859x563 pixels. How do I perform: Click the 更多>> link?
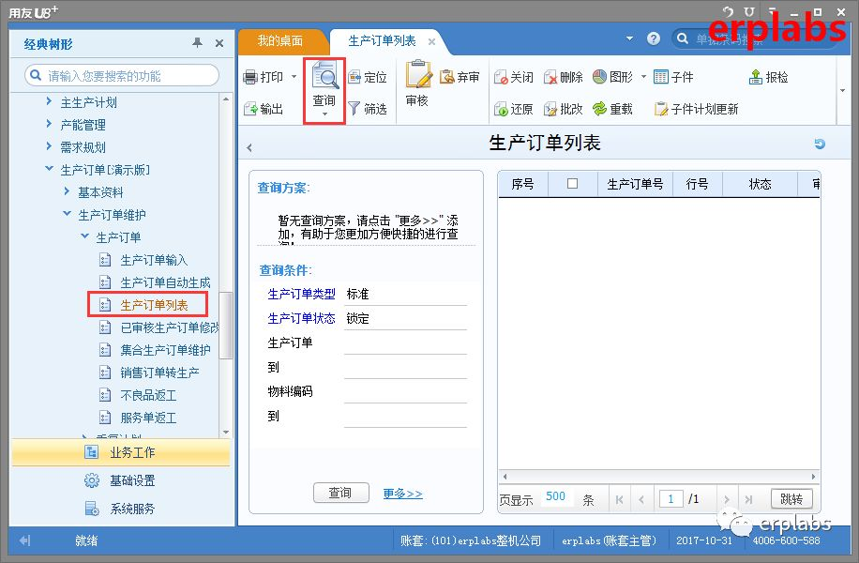tap(402, 494)
